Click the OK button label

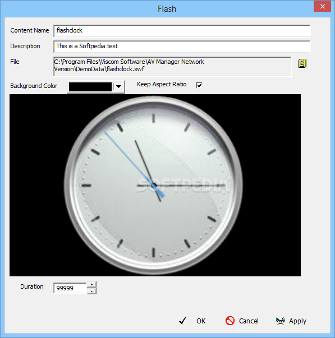point(201,321)
